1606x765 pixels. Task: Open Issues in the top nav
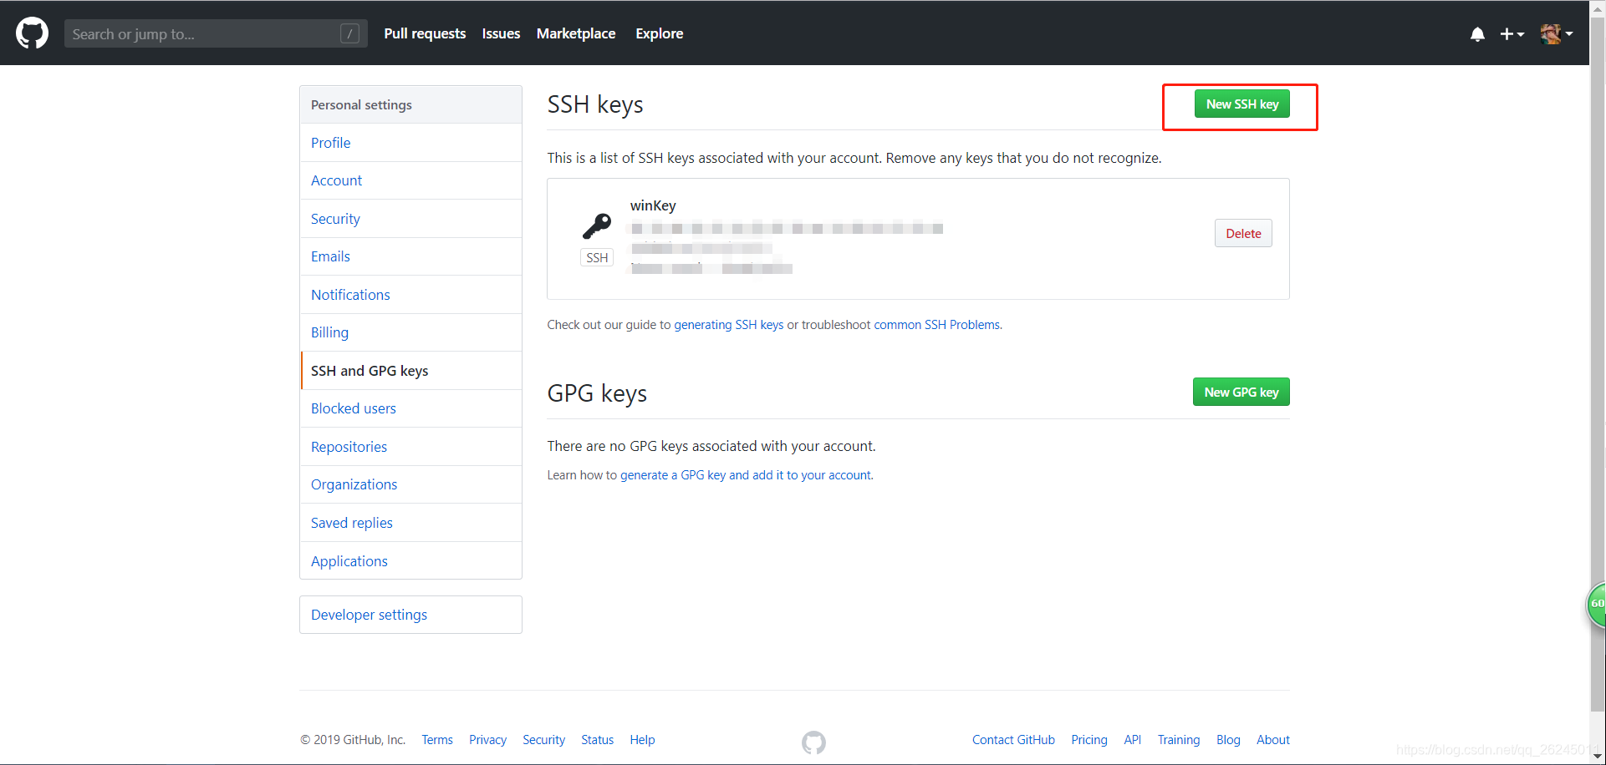[501, 33]
